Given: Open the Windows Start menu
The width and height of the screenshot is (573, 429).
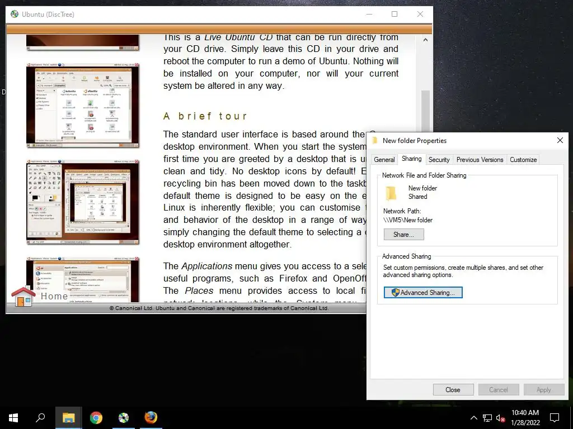Looking at the screenshot, I should [x=13, y=418].
